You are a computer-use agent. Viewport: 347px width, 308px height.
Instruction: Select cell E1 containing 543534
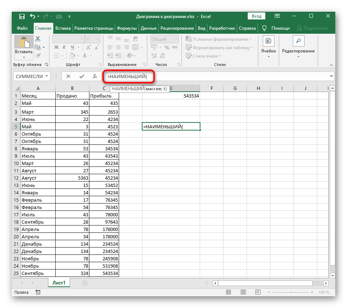(171, 96)
